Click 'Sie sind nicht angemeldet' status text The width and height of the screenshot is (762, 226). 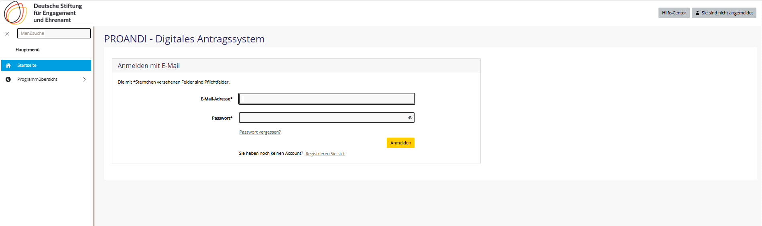(x=727, y=13)
